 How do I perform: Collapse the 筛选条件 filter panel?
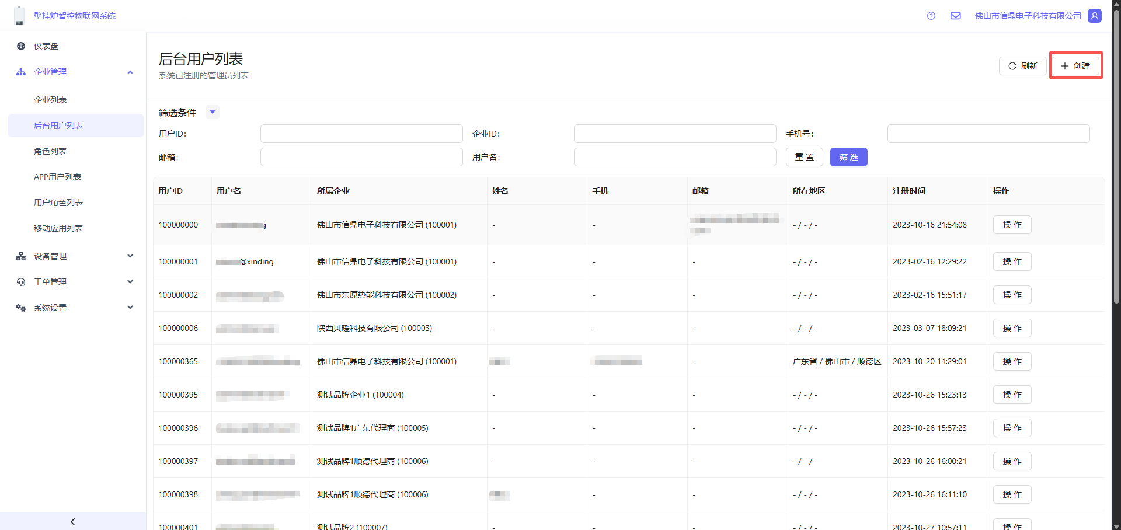(x=213, y=112)
